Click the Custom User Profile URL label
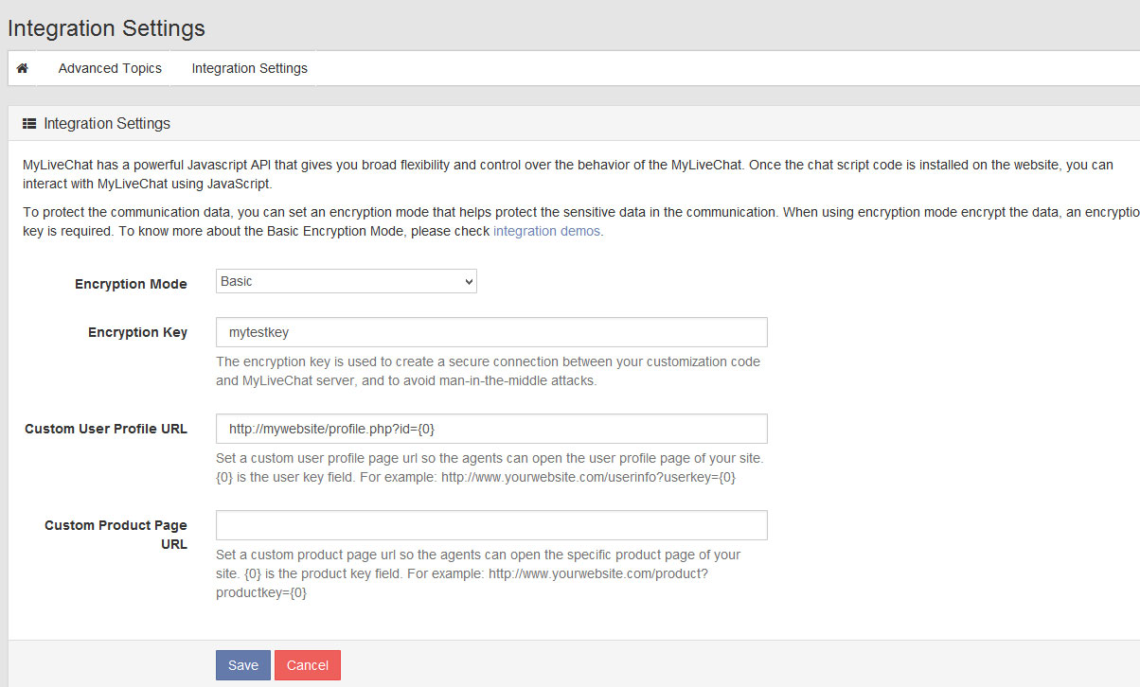The height and width of the screenshot is (687, 1140). click(106, 429)
